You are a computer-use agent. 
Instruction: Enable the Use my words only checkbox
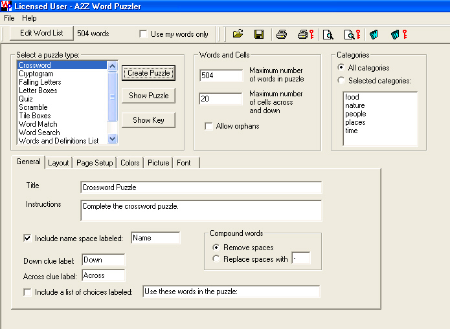point(143,34)
